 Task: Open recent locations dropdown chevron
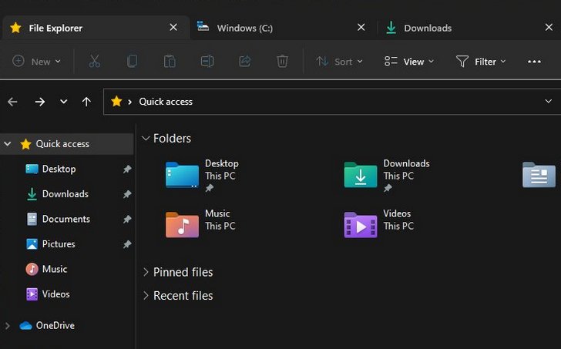(63, 102)
